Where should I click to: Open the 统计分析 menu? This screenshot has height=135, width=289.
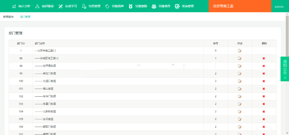21,6
